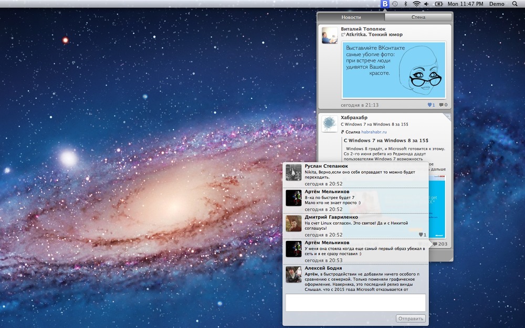Click the name Дмитрий Гавриленко

(331, 217)
